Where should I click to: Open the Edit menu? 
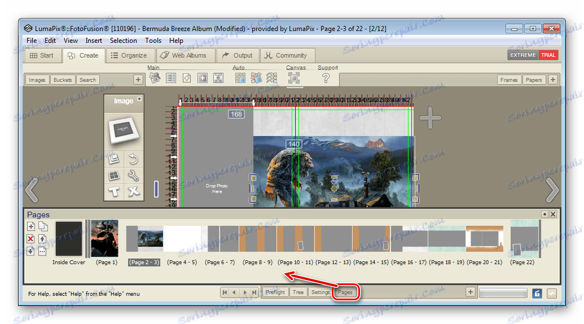50,41
